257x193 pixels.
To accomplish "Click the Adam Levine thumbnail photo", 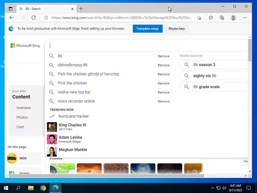I will point(52,139).
